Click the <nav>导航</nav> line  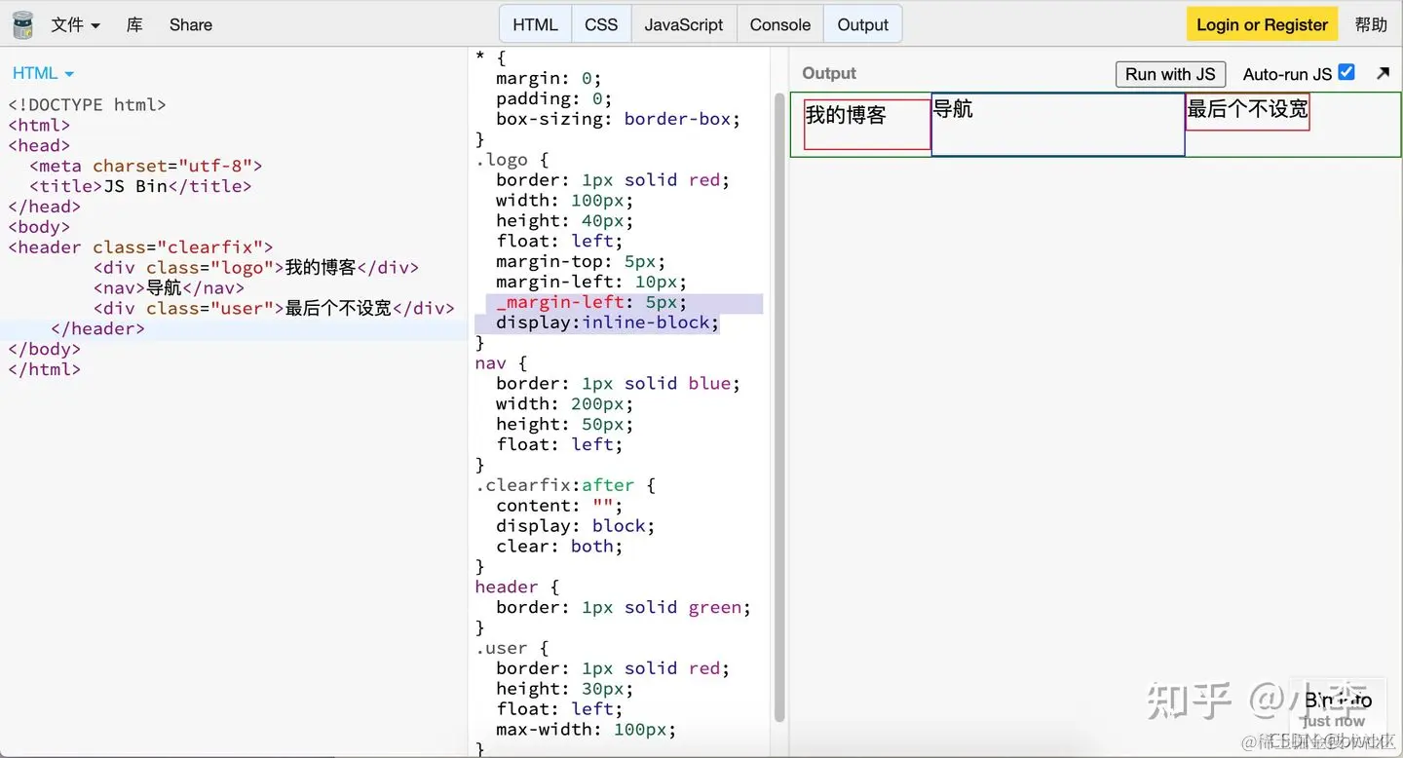170,288
